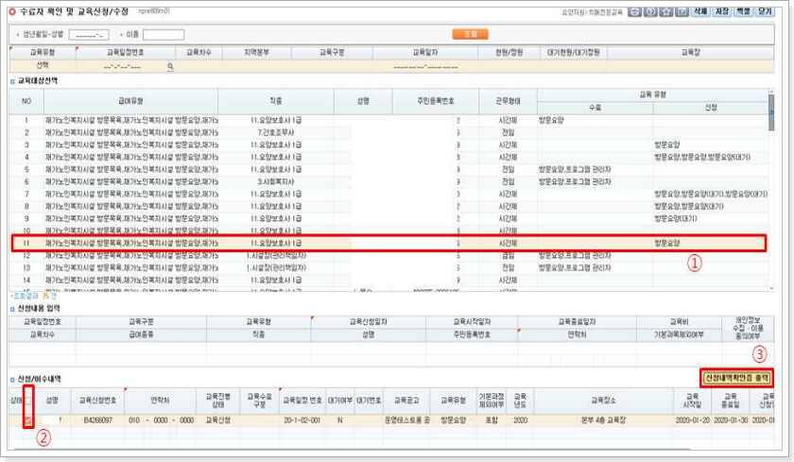This screenshot has height=462, width=794.
Task: Click the 직종 column header in 교육대상 list
Action: coord(275,101)
